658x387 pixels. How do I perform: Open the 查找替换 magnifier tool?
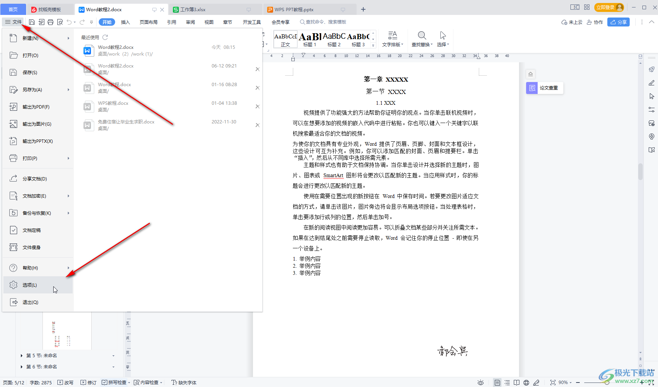pyautogui.click(x=422, y=39)
